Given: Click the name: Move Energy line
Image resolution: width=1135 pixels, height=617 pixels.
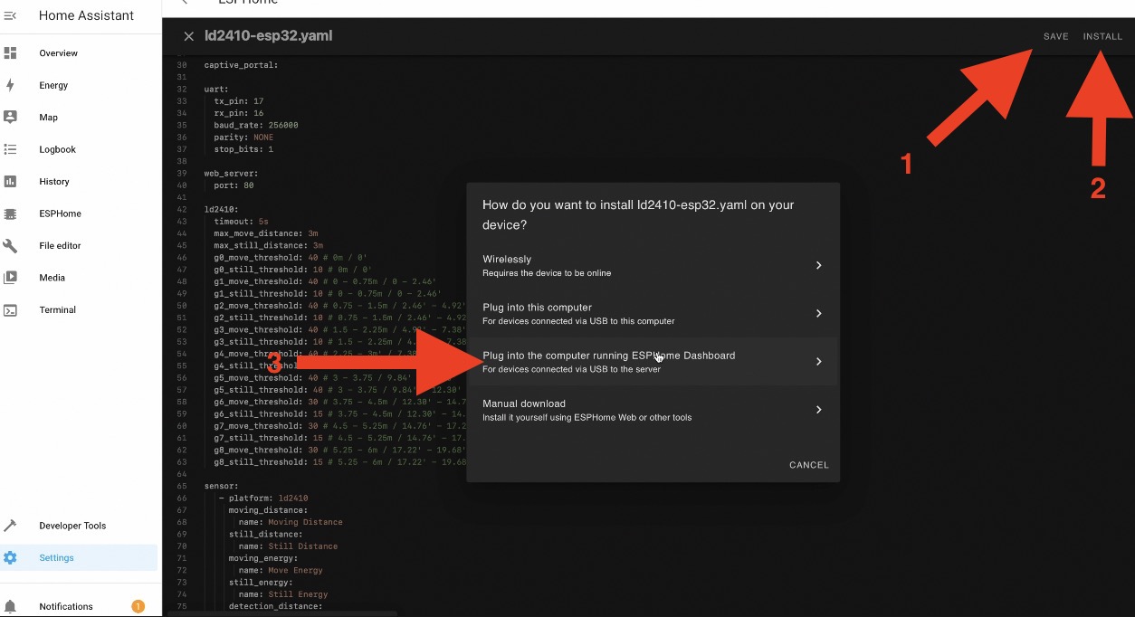Looking at the screenshot, I should coord(281,571).
